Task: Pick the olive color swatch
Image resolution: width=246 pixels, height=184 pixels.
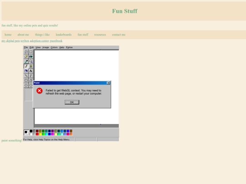Action: point(41,131)
